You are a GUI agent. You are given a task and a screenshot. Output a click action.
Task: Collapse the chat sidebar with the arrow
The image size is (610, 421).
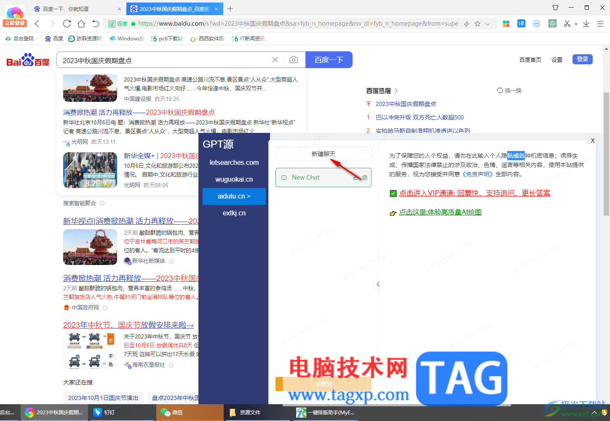click(378, 284)
